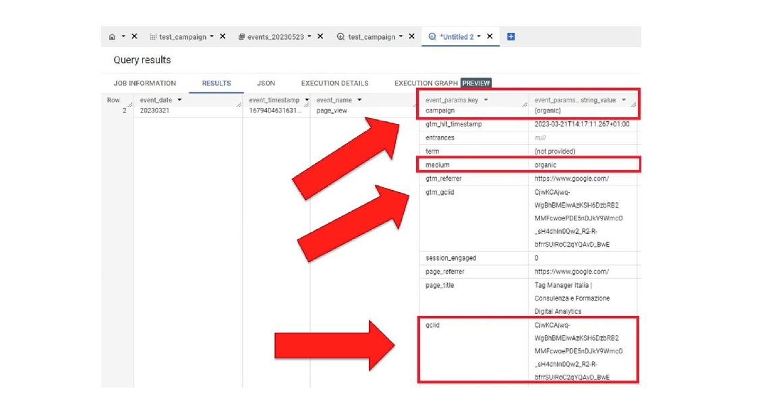Open a new tab with the blue plus icon
Image resolution: width=760 pixels, height=405 pixels.
click(x=510, y=36)
